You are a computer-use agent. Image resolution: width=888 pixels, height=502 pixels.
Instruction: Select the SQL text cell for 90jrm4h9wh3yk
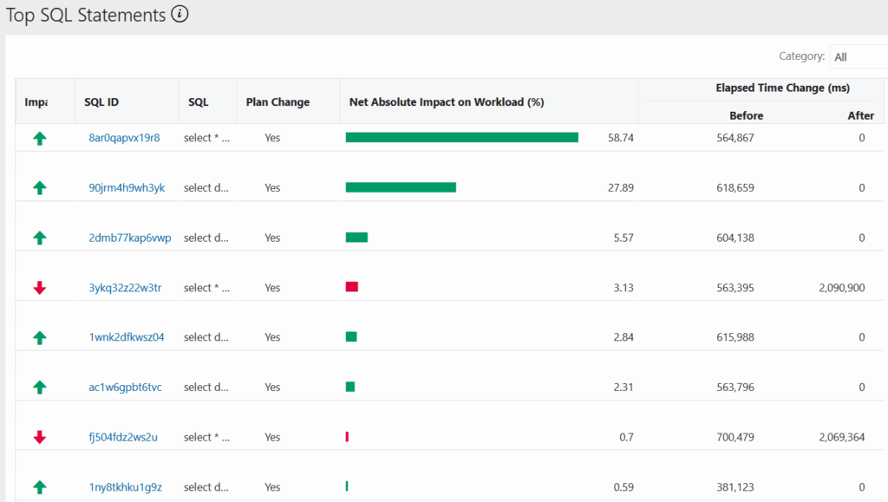click(206, 188)
